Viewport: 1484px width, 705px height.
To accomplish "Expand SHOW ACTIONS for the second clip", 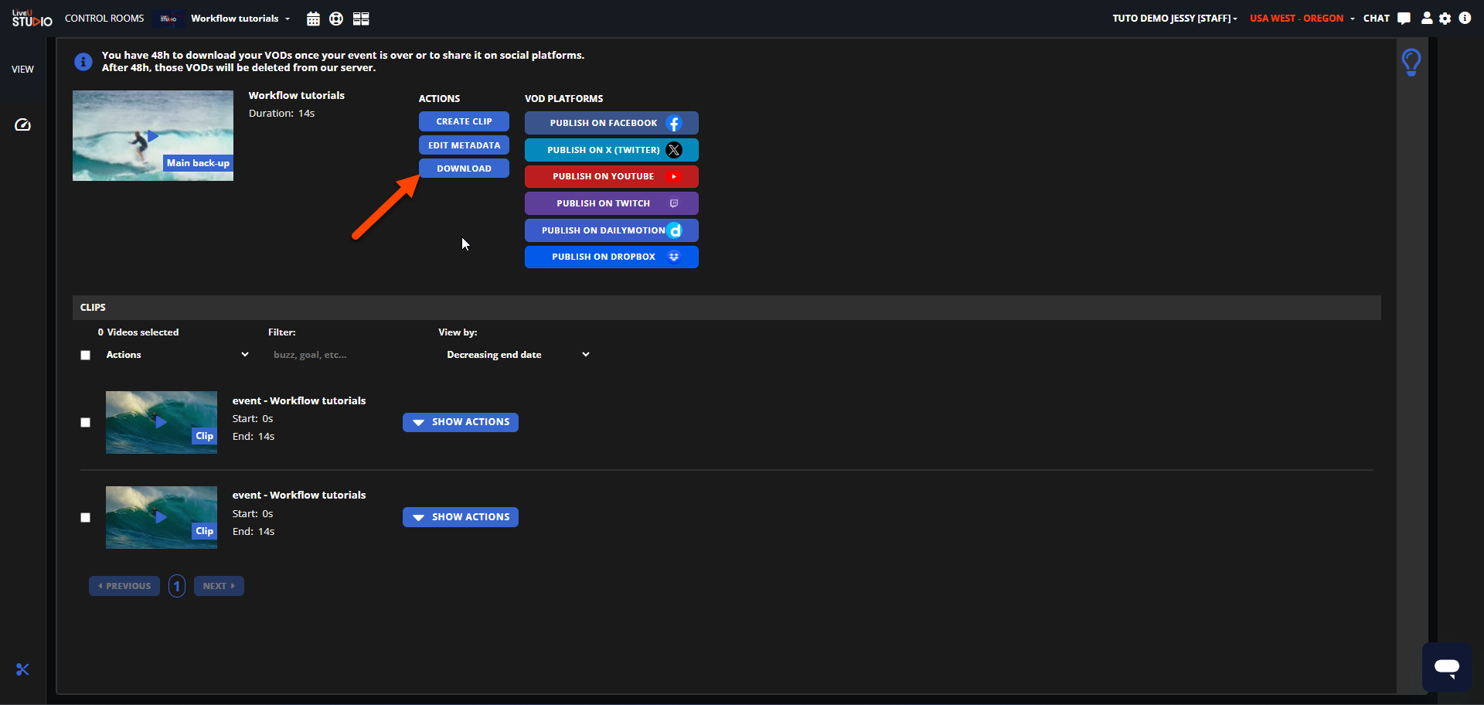I will [x=461, y=517].
